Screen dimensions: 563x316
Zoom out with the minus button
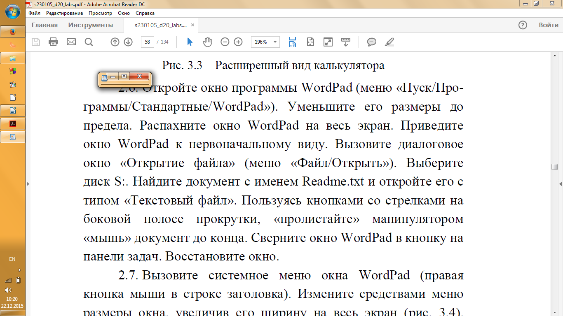click(x=225, y=42)
